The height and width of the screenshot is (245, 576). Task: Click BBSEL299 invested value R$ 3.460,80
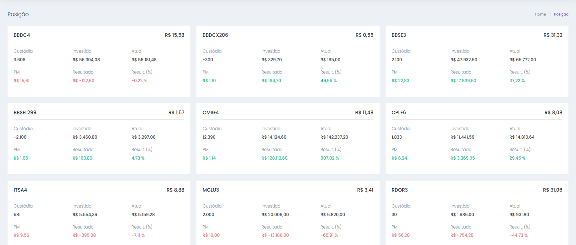pos(85,137)
